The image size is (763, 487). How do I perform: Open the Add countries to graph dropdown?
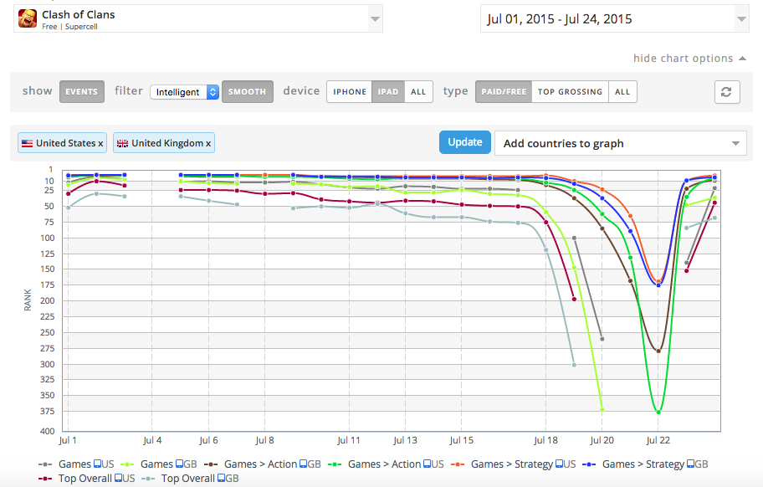click(620, 143)
